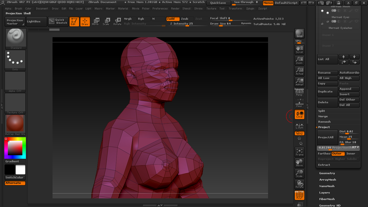368x207 pixels.
Task: Click the BPR render icon
Action: point(299,33)
